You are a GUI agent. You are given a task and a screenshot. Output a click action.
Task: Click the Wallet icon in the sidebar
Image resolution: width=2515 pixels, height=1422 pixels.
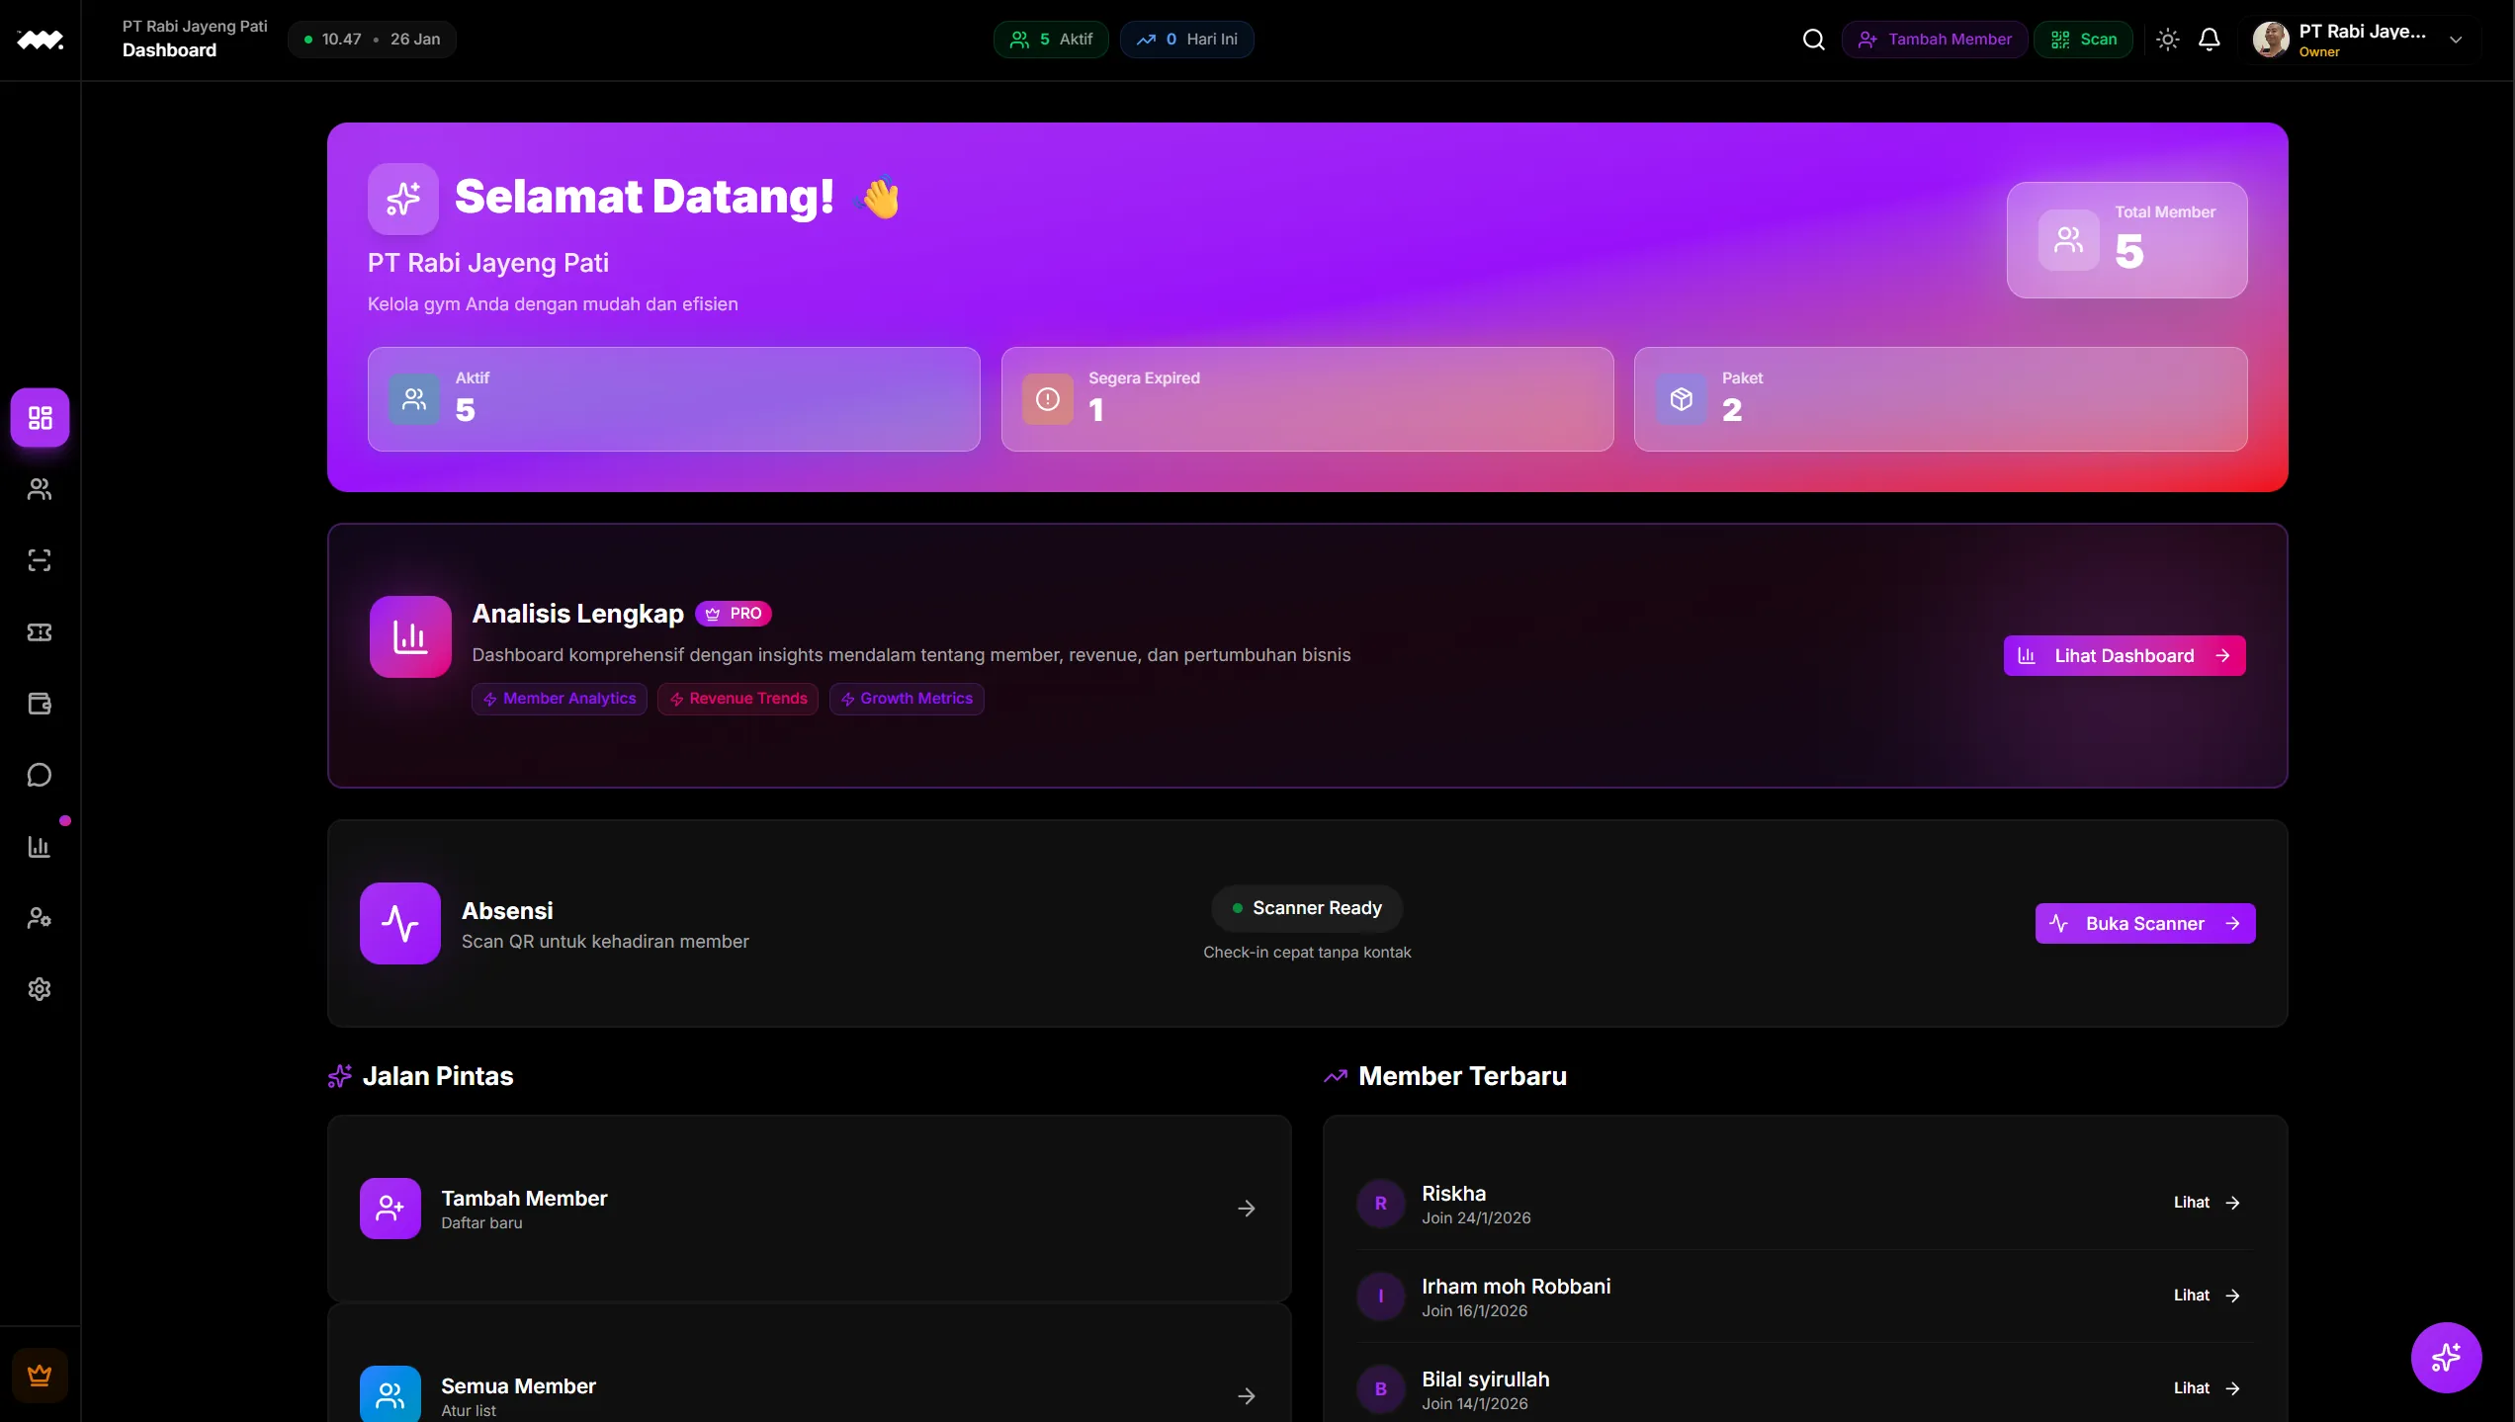click(x=40, y=703)
